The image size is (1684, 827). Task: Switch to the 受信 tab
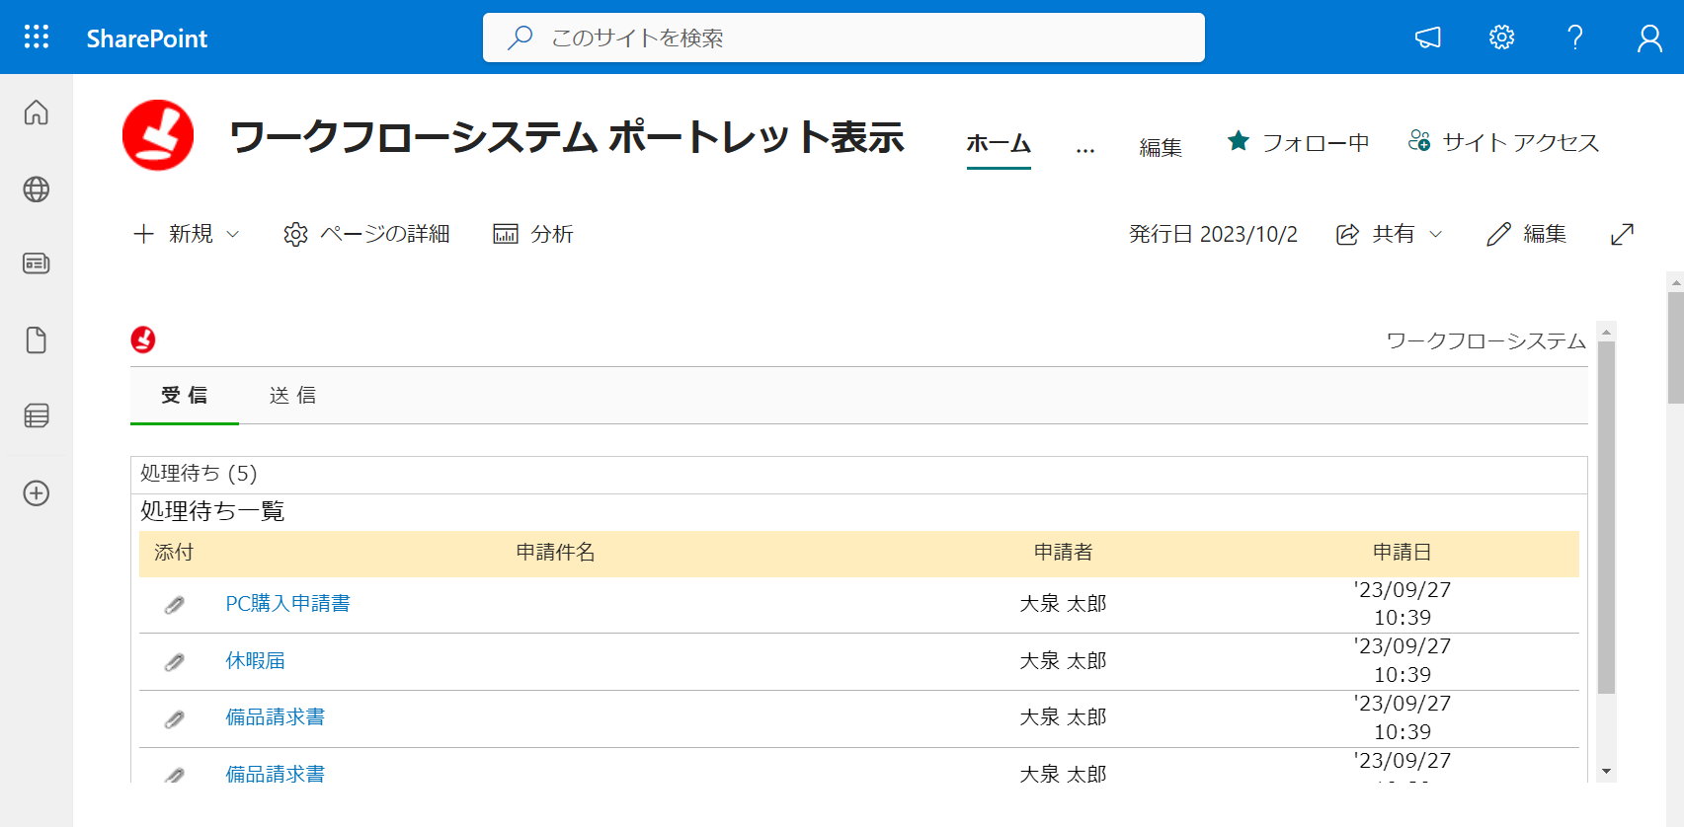pos(185,396)
